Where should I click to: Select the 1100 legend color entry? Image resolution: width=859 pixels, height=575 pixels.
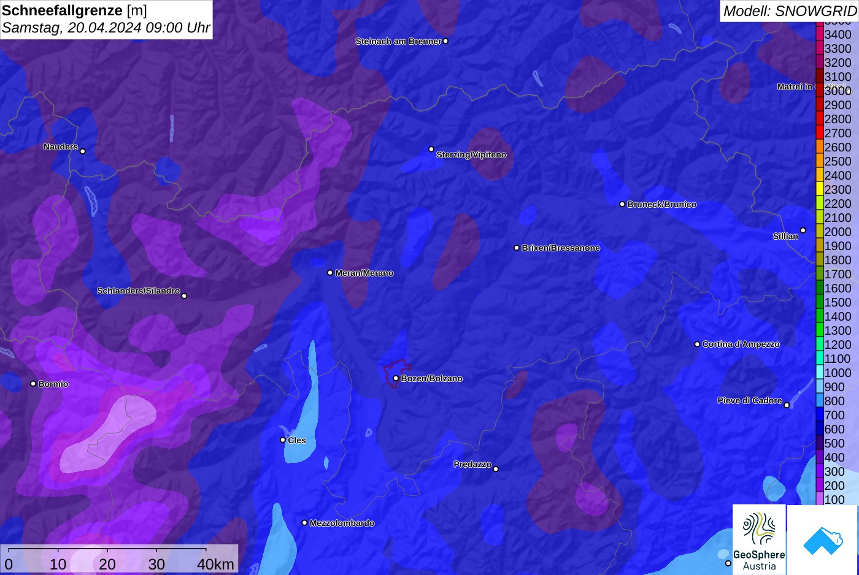pyautogui.click(x=820, y=359)
